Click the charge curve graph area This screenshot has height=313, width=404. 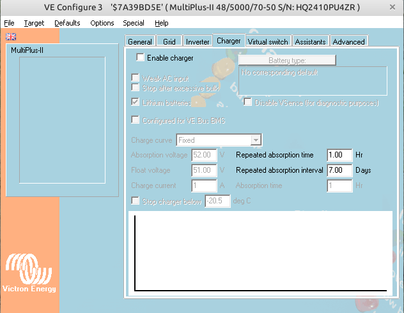(x=260, y=253)
